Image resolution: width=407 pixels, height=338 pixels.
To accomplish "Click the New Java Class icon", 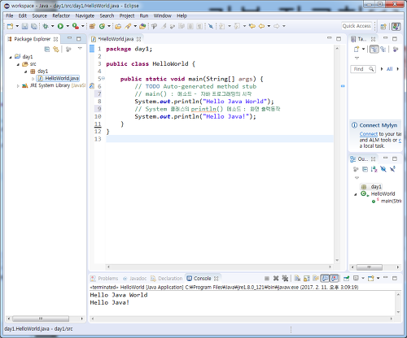I will pyautogui.click(x=102, y=26).
